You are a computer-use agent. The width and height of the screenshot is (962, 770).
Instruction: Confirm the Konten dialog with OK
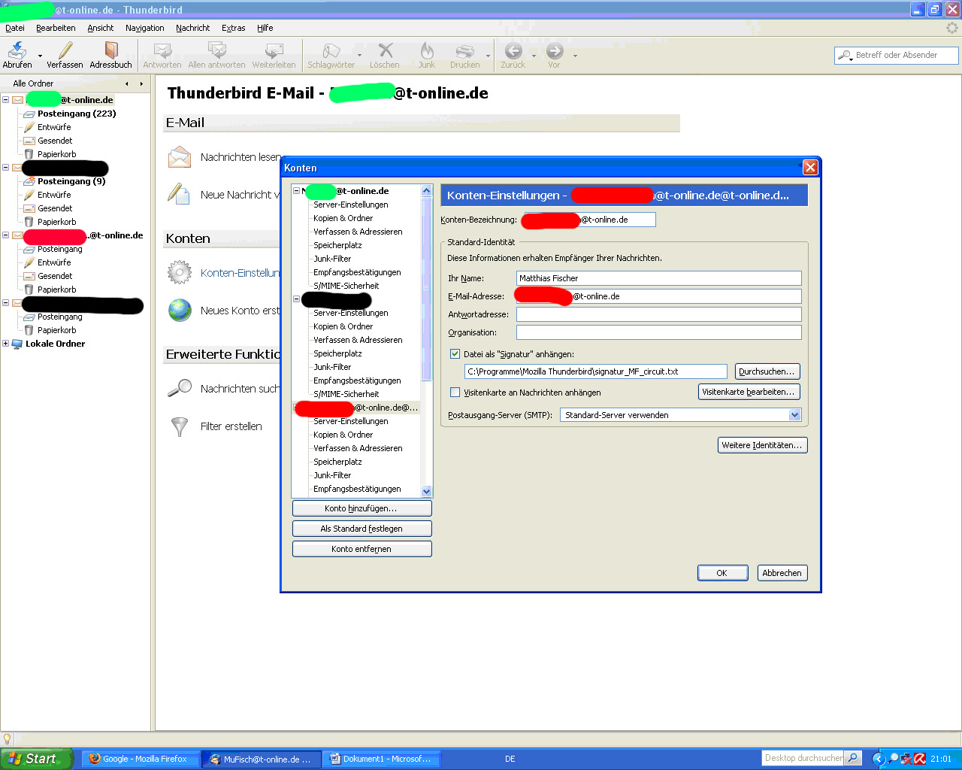tap(721, 573)
